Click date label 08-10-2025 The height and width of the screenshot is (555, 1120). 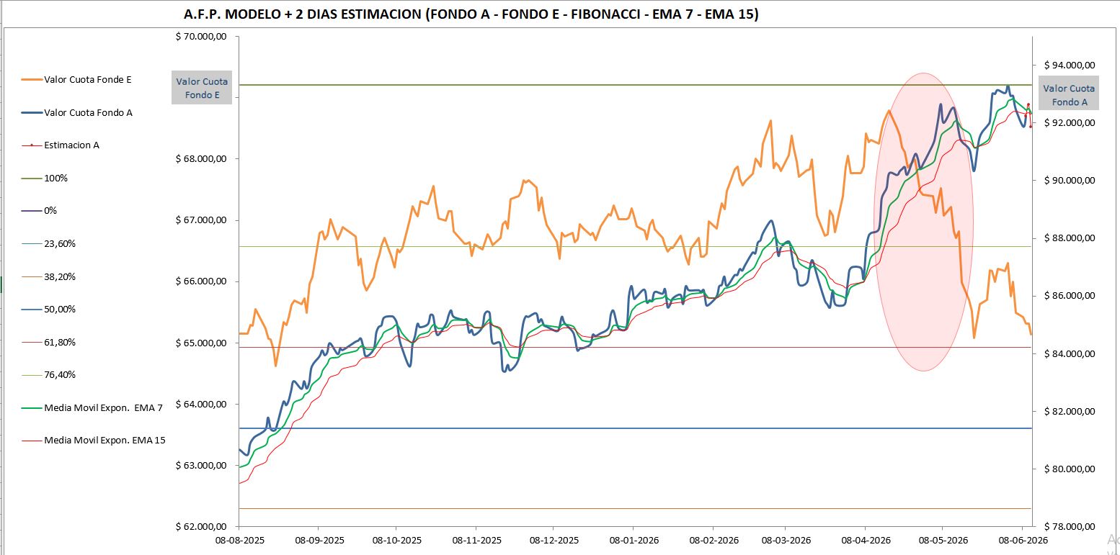point(397,540)
